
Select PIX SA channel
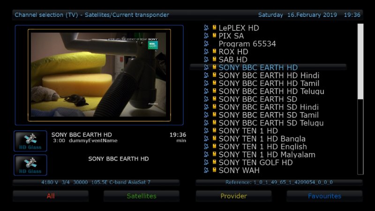[231, 36]
